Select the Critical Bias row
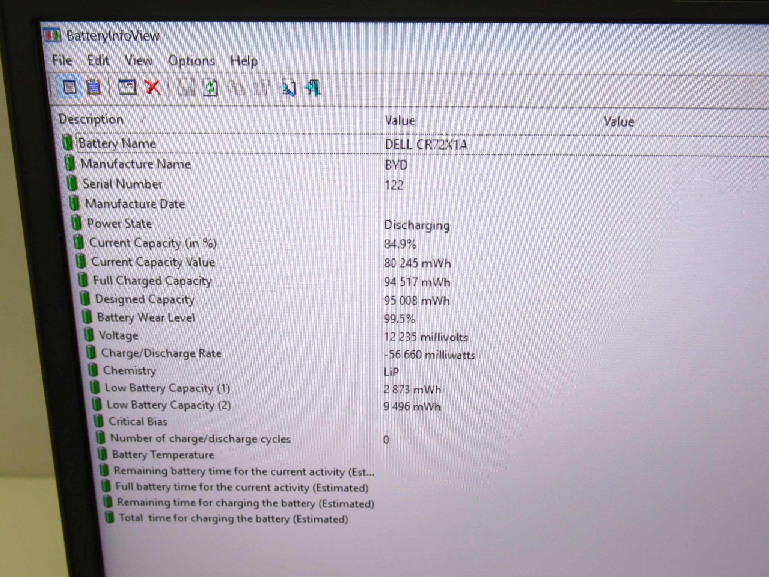The image size is (769, 577). click(x=430, y=422)
